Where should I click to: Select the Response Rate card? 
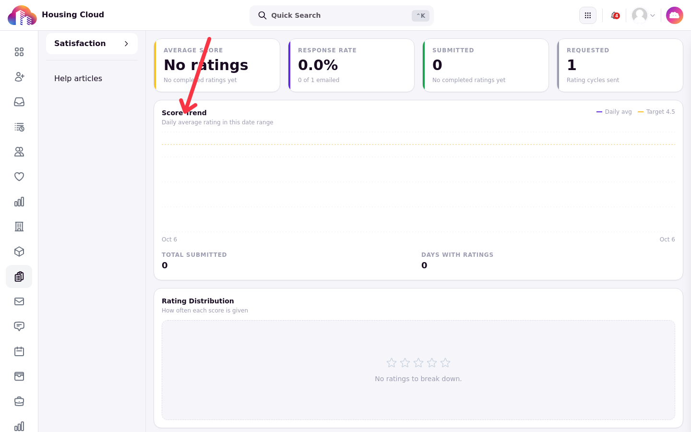(x=351, y=65)
